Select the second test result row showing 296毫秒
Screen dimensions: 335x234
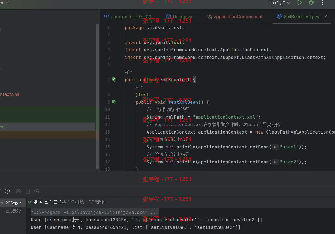coord(13,211)
